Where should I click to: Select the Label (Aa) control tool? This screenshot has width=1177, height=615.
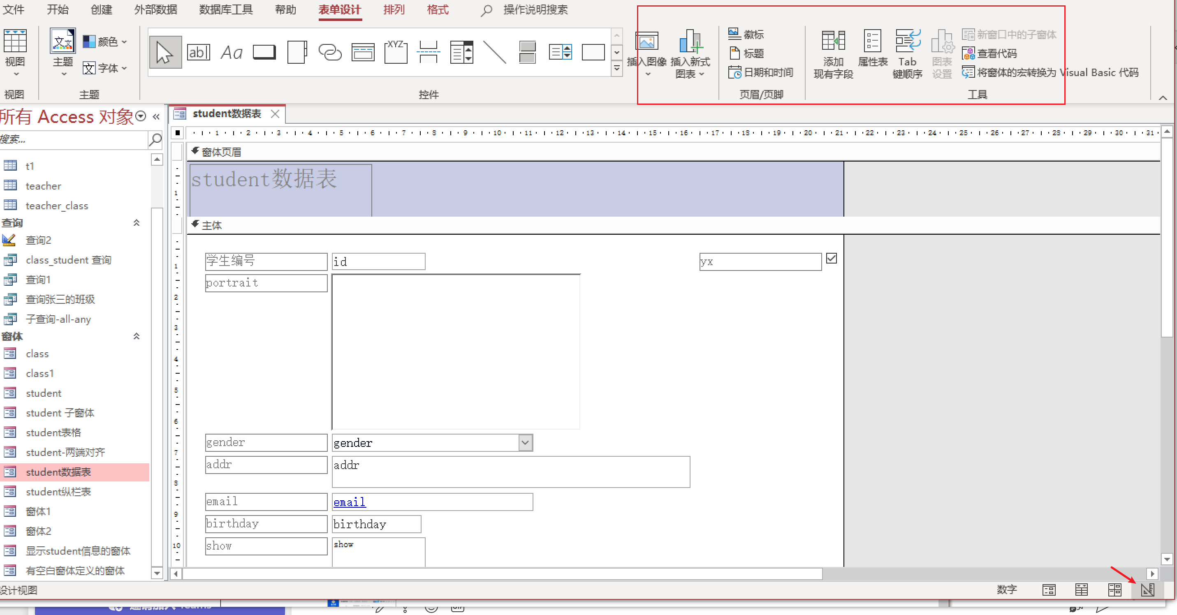tap(231, 53)
